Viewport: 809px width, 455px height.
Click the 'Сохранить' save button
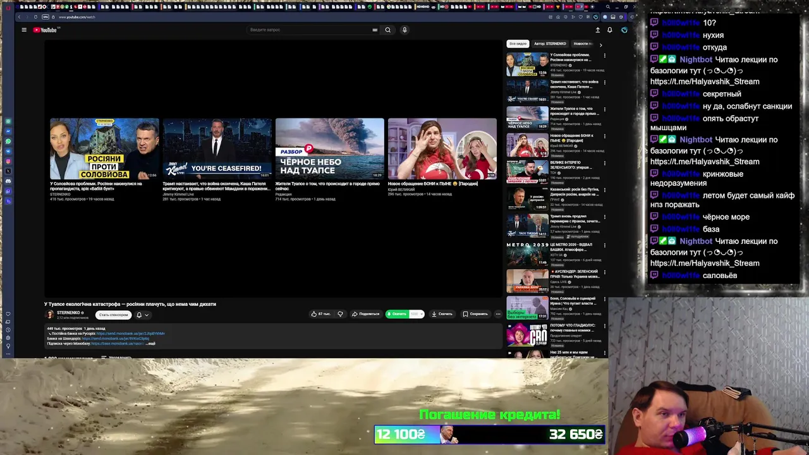click(x=475, y=314)
